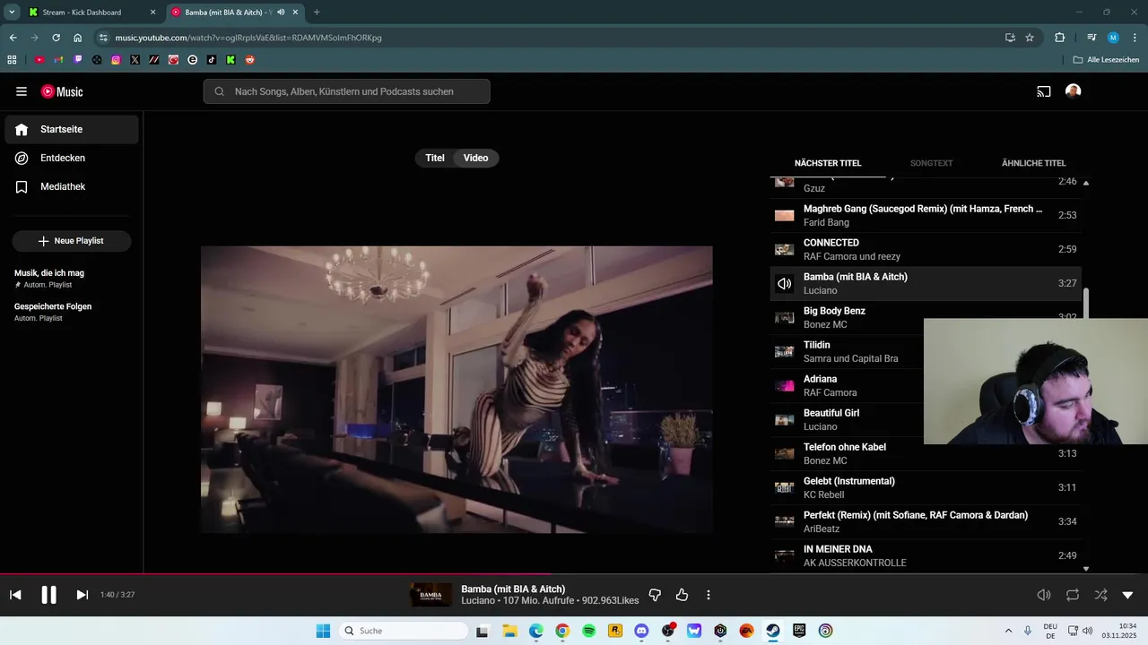Open the Twitch bookmark

[78, 60]
